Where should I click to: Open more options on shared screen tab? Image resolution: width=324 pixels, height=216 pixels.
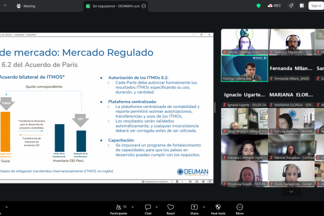[x=144, y=6]
